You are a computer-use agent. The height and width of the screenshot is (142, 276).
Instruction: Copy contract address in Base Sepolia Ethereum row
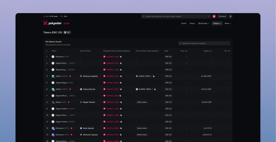tap(121, 128)
